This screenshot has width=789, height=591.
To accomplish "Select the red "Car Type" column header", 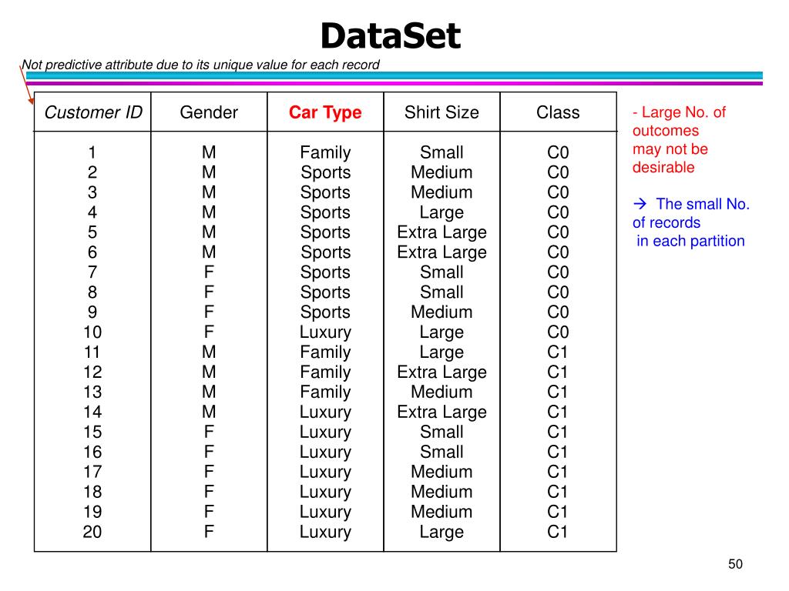I will point(325,112).
